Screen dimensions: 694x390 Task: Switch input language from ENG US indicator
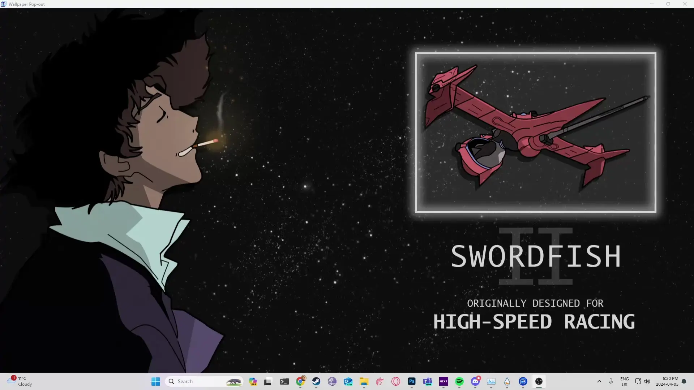(624, 382)
